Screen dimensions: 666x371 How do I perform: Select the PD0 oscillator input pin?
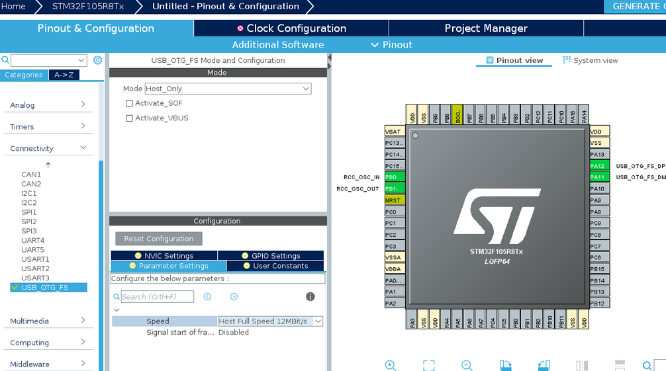(395, 177)
